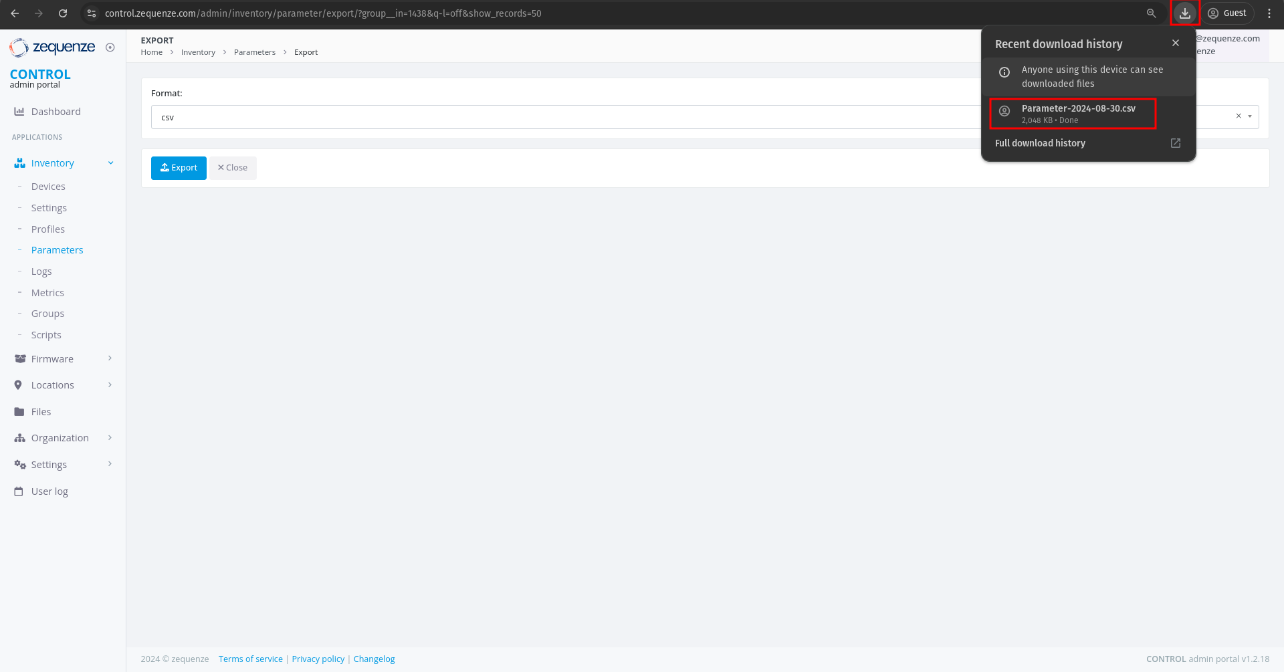Screen dimensions: 1284x672
Task: Click the Locations pin icon
Action: click(x=18, y=384)
